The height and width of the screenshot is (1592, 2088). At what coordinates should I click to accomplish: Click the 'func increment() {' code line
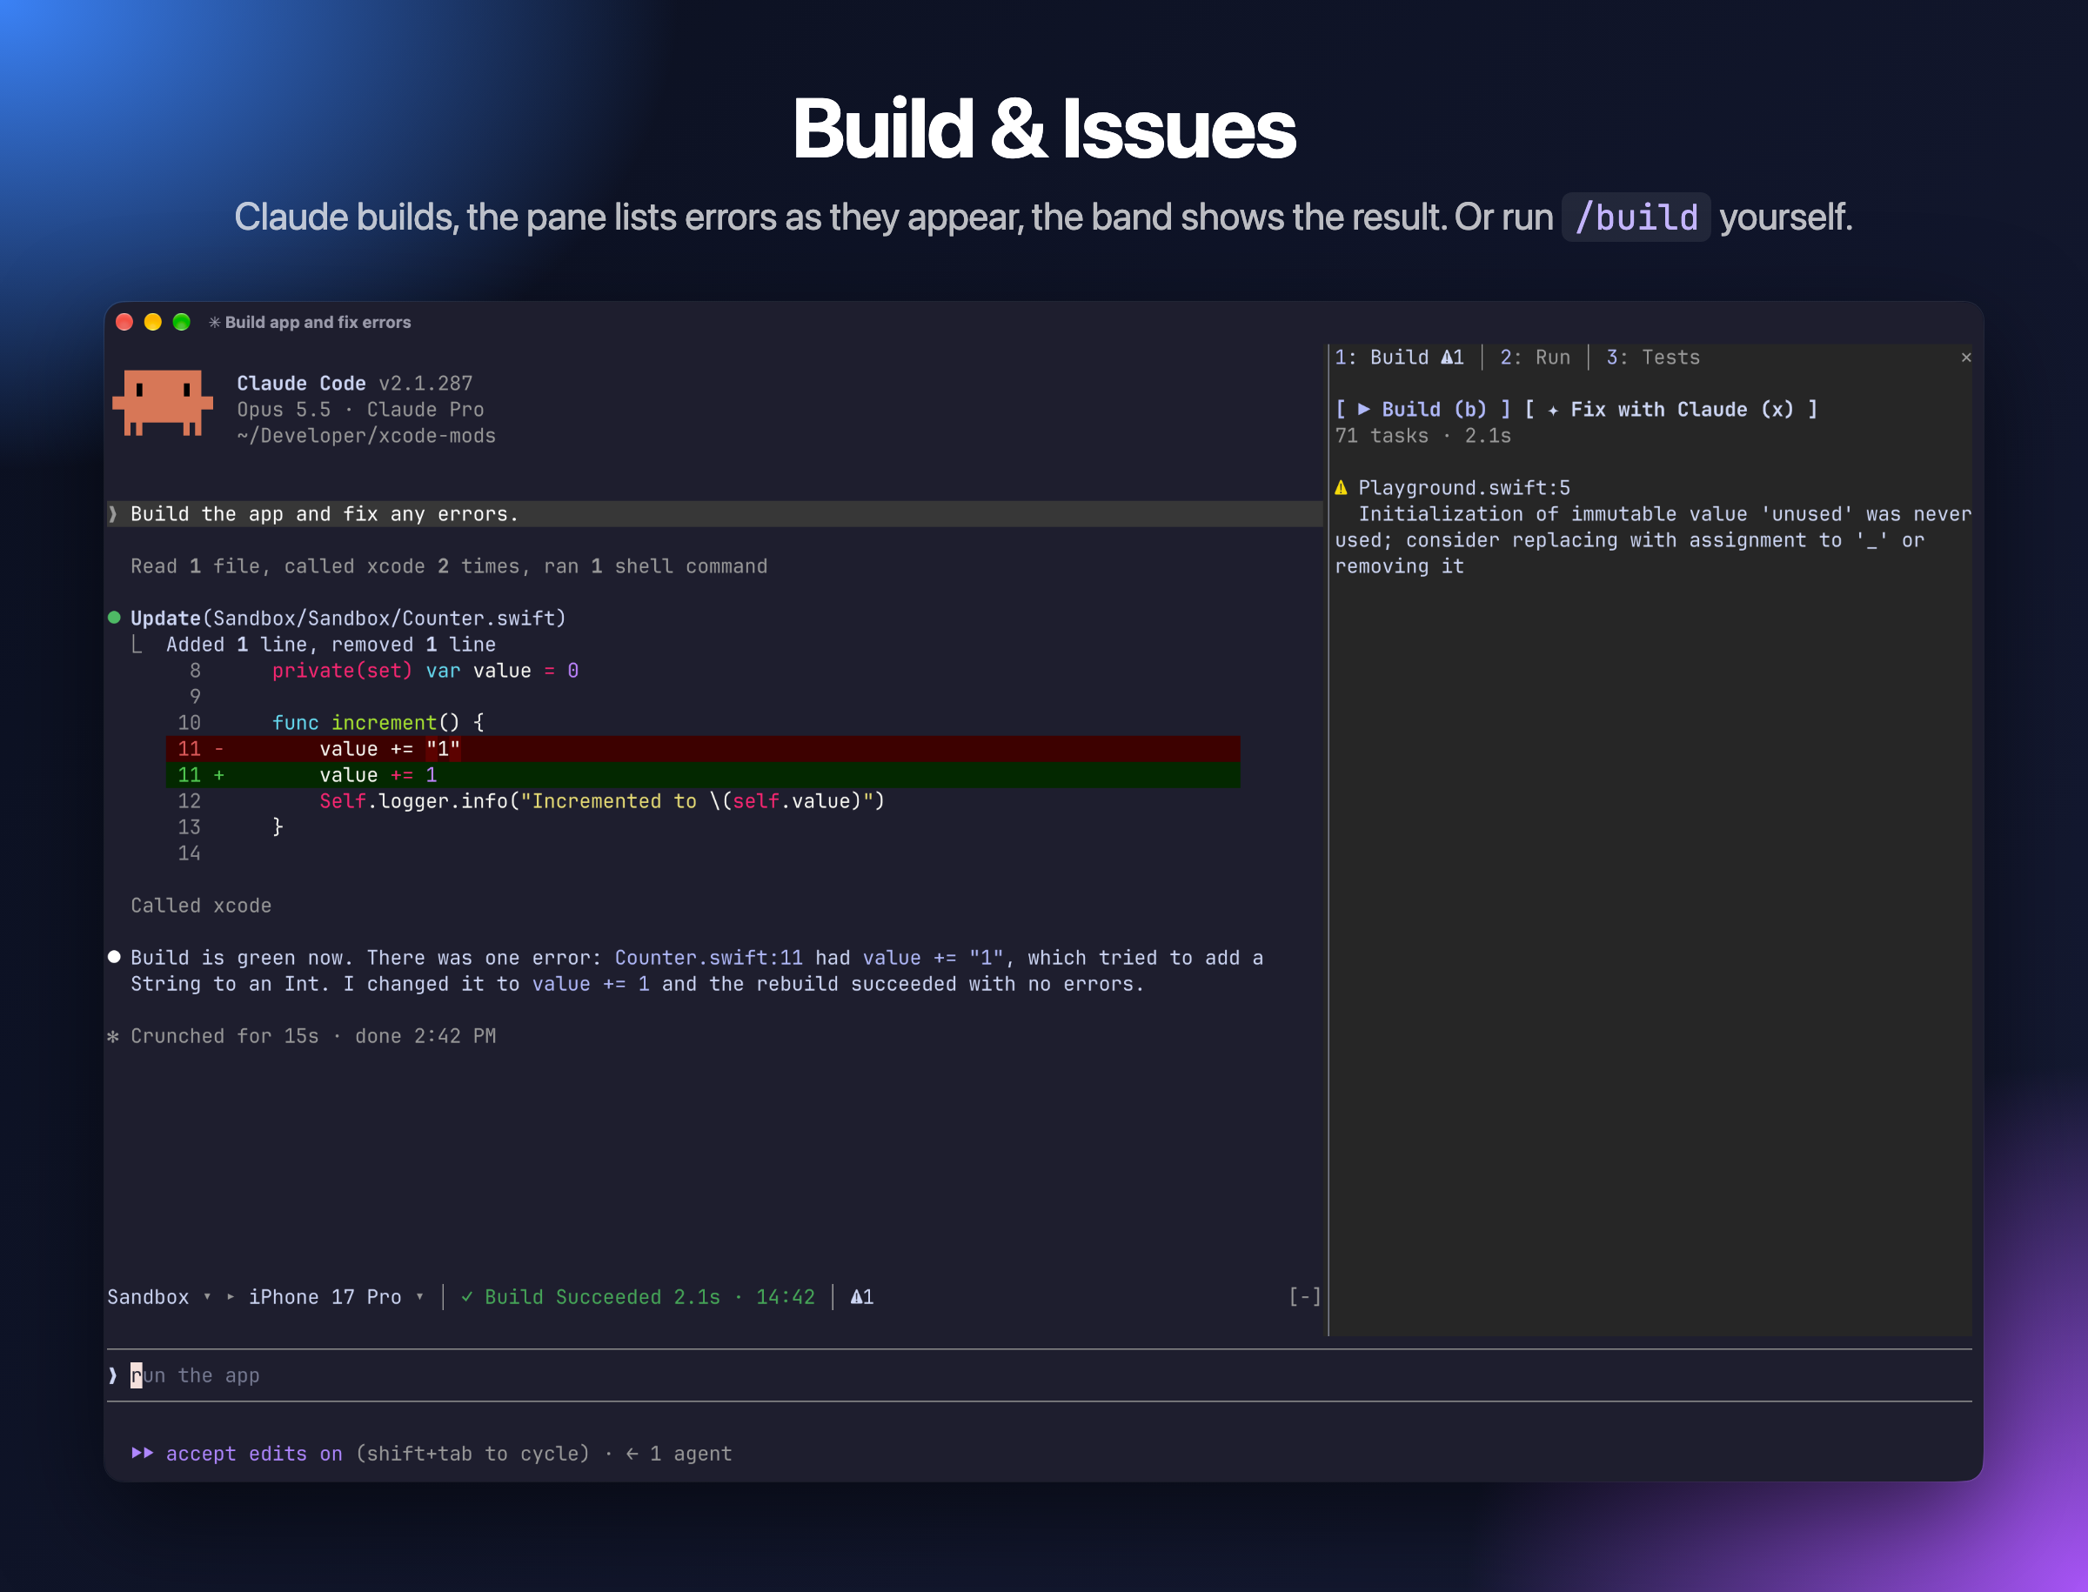tap(378, 723)
